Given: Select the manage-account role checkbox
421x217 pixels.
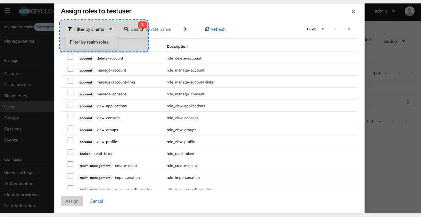Looking at the screenshot, I should pos(71,69).
